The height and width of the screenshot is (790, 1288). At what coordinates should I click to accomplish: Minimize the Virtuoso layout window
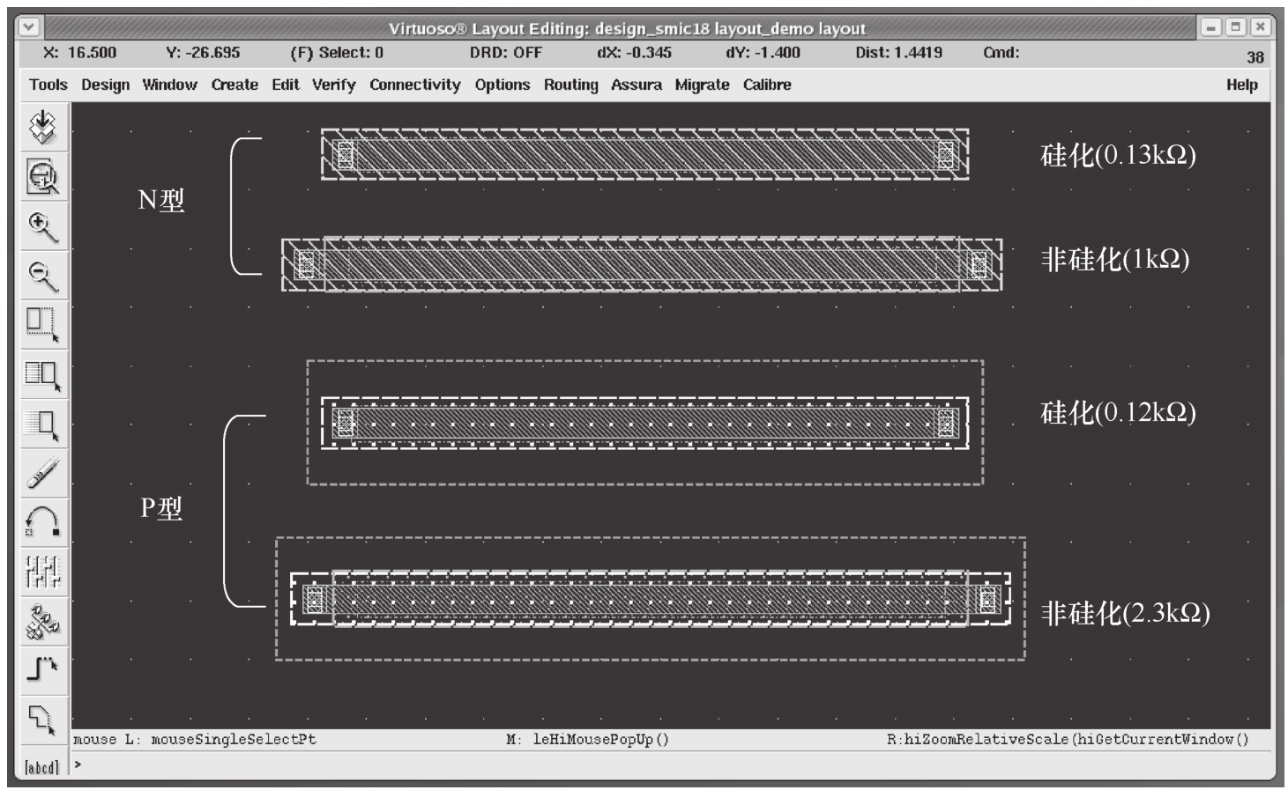tap(1211, 27)
